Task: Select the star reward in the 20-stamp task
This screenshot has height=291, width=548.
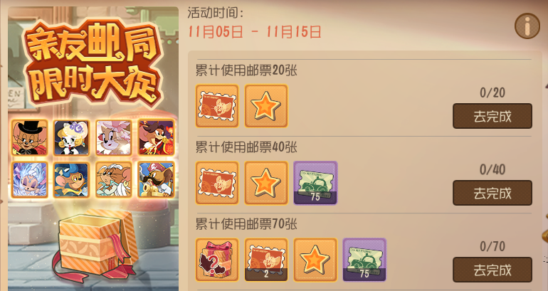Action: click(266, 106)
